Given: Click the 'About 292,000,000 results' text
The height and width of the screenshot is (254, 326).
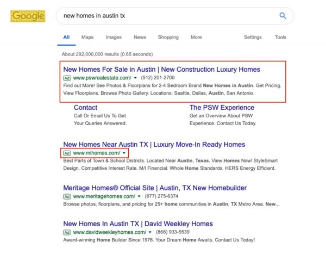Looking at the screenshot, I should (x=107, y=54).
